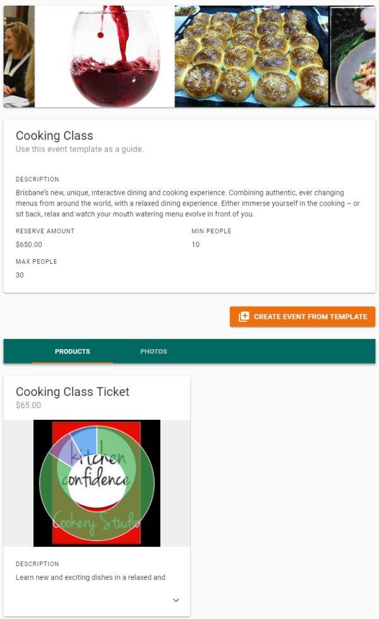Switch to the Products tab
This screenshot has height=619, width=379.
coord(72,352)
